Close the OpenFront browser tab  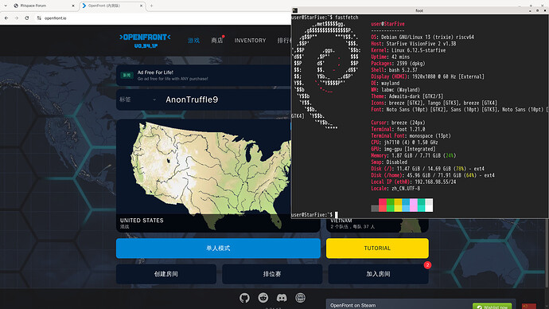[x=141, y=6]
